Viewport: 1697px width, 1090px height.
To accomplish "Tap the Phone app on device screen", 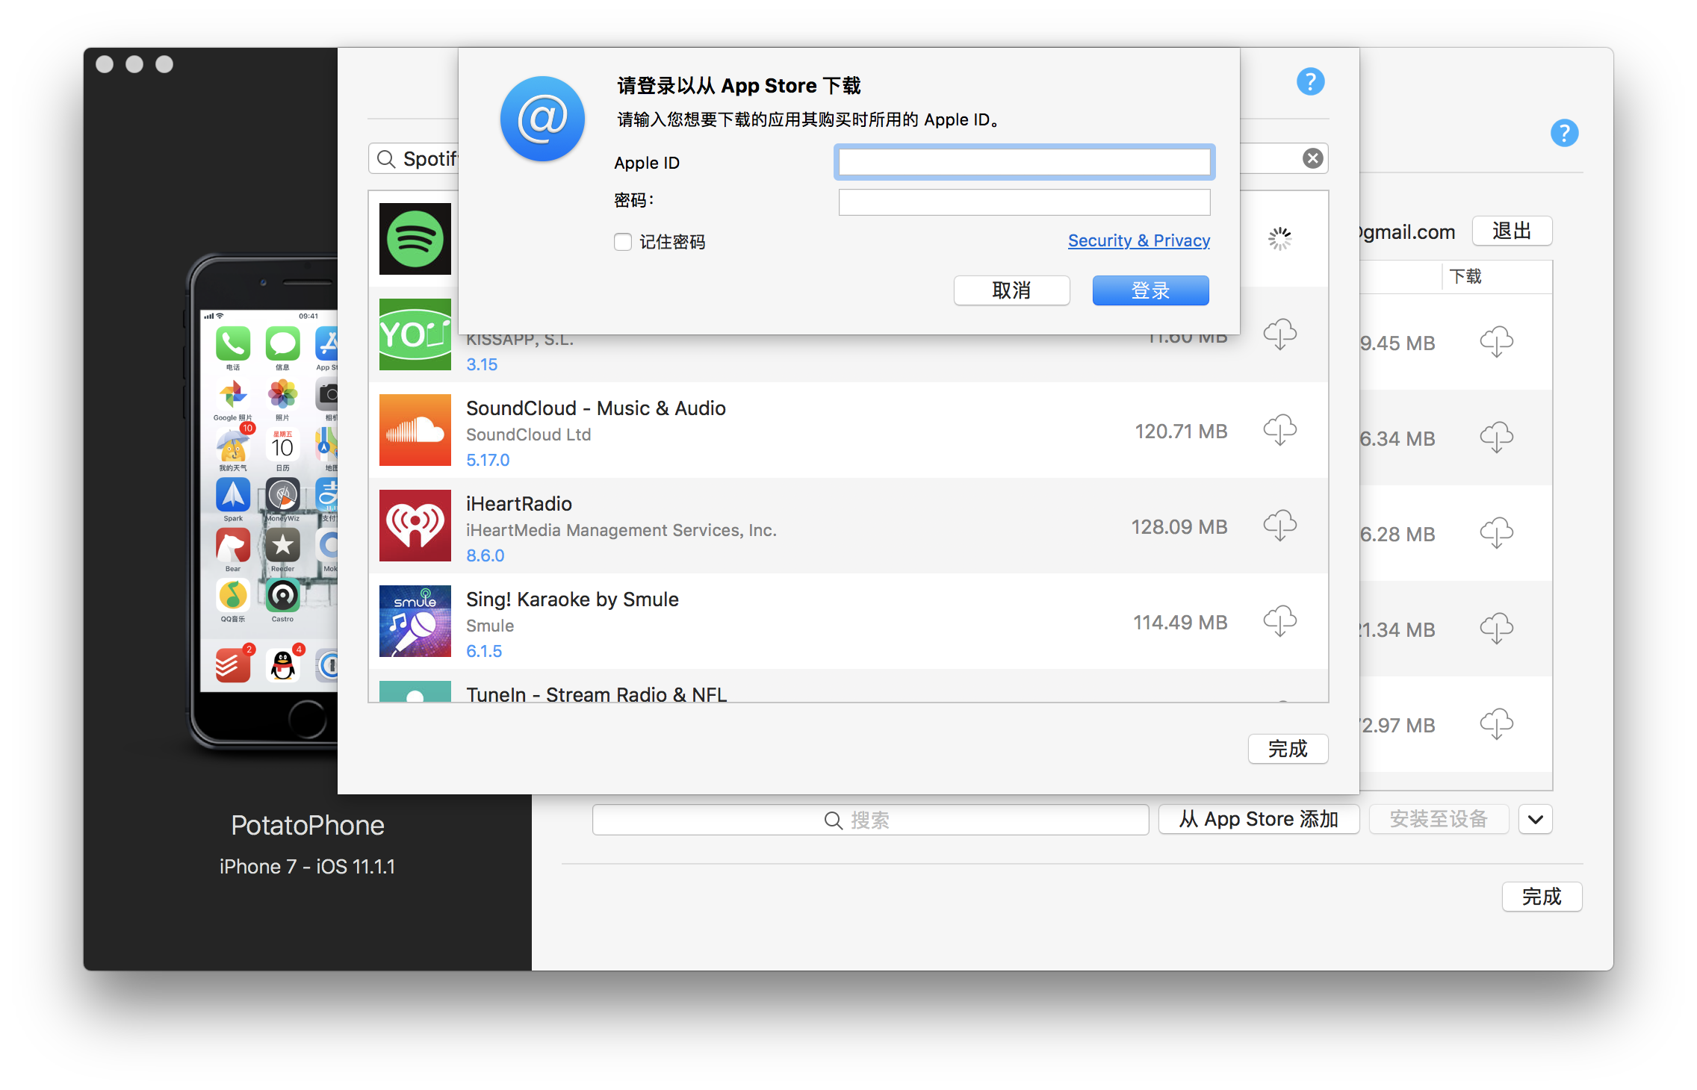I will pos(233,344).
